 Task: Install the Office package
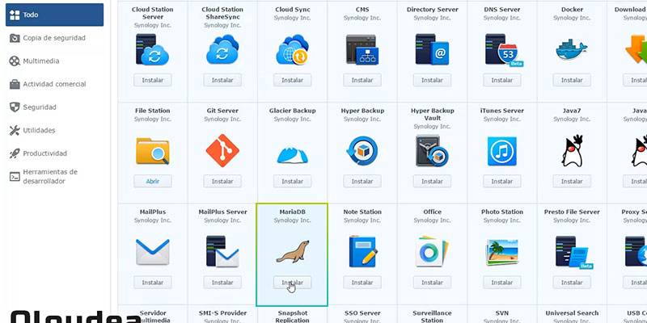coord(432,283)
